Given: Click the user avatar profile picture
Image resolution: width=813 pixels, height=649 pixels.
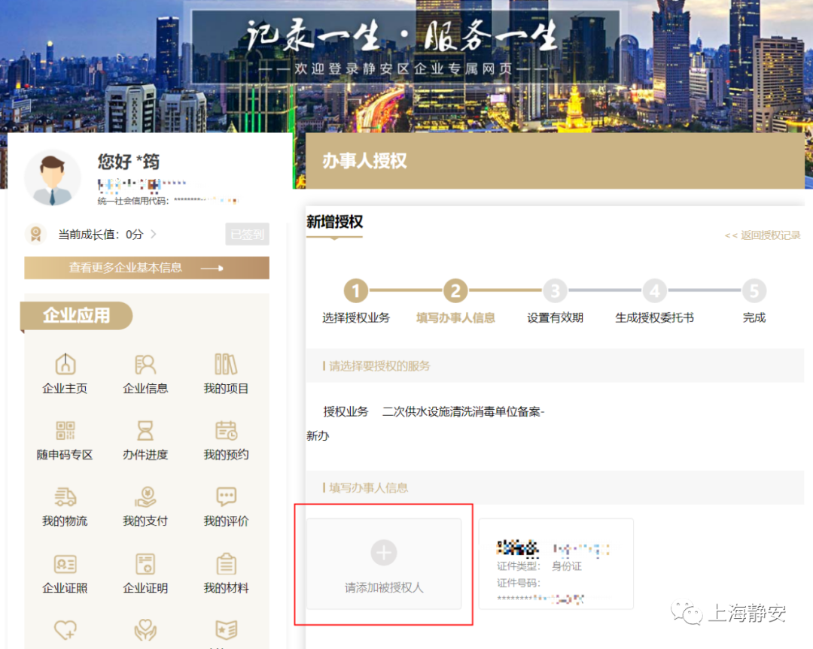Looking at the screenshot, I should 53,177.
